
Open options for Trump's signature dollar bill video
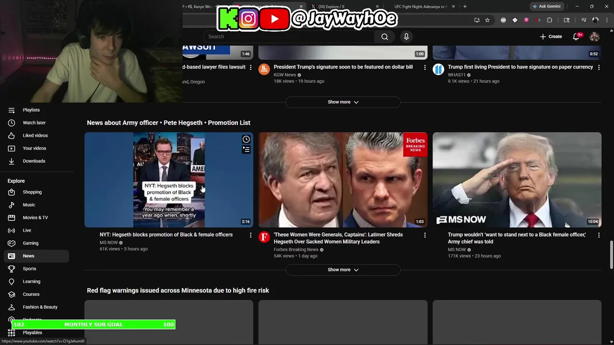[425, 67]
